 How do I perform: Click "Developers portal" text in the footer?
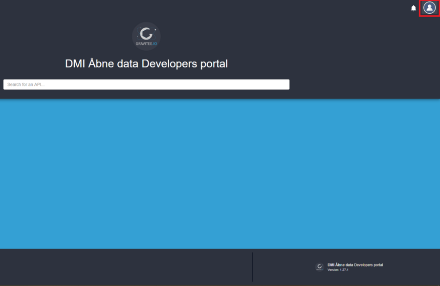point(369,265)
